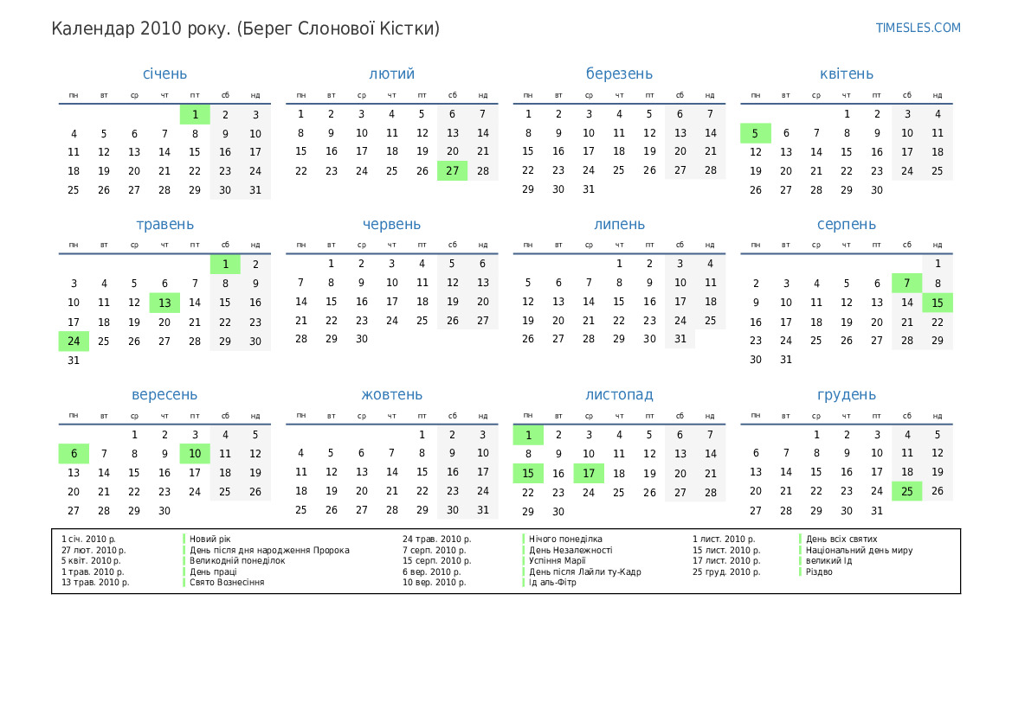Image resolution: width=1012 pixels, height=715 pixels.
Task: Click highlighted May 13 holiday date
Action: point(164,303)
